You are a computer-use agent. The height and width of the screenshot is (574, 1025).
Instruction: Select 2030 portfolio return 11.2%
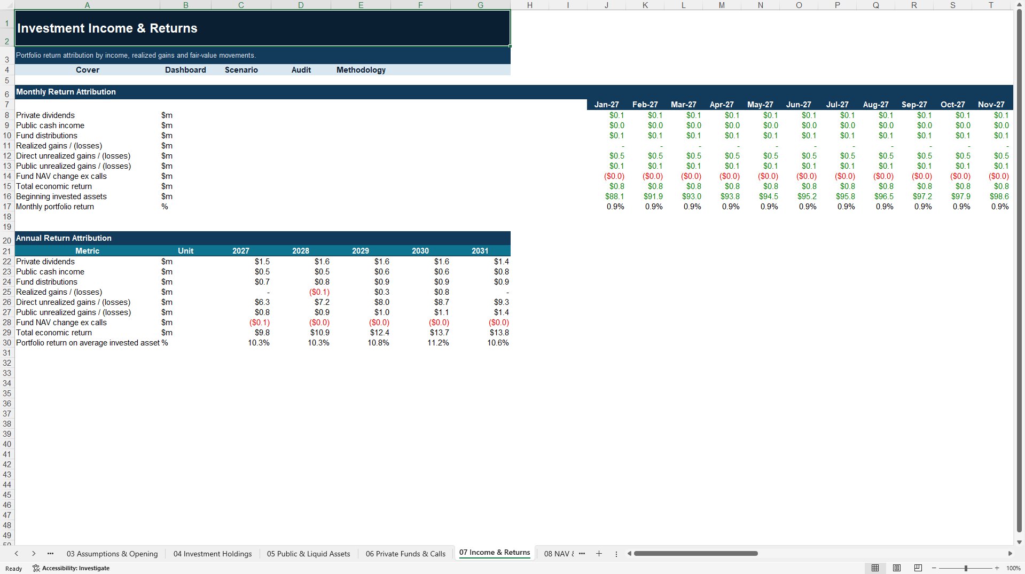coord(420,343)
